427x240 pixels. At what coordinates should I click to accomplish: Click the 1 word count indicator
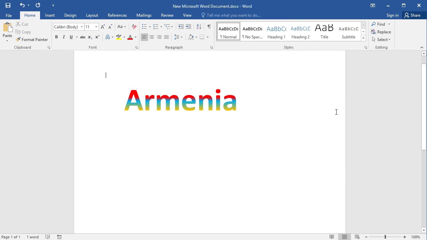(x=33, y=237)
